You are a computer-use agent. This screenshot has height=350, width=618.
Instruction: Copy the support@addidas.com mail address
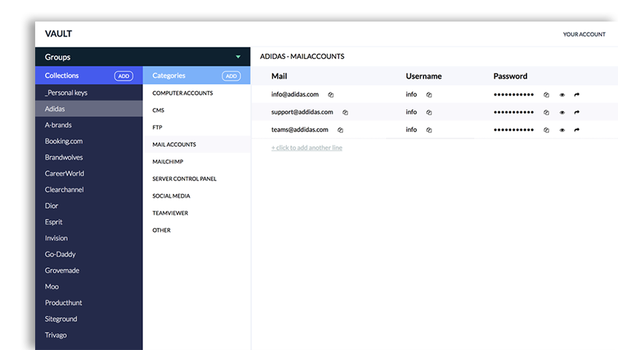point(345,113)
